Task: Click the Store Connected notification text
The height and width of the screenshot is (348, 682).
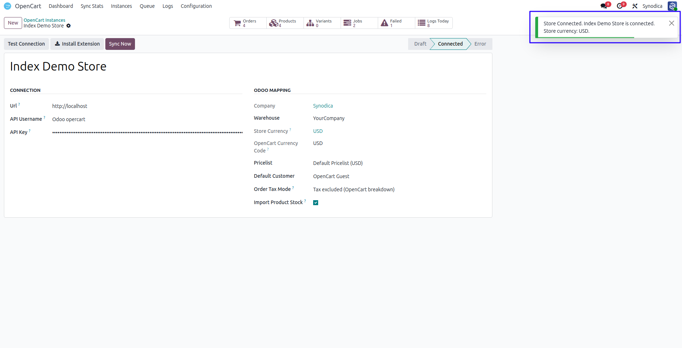Action: pos(599,27)
